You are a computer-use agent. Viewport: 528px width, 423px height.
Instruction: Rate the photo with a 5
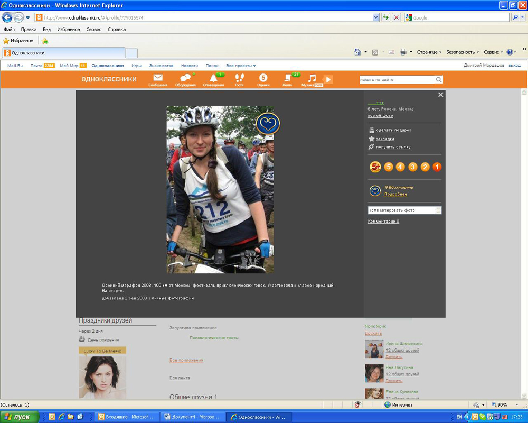click(x=388, y=167)
